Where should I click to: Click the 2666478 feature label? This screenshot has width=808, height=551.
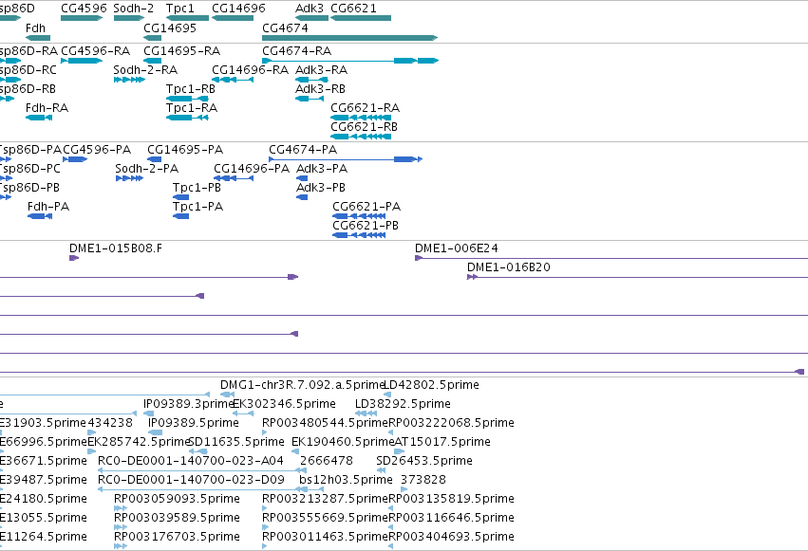click(x=327, y=461)
